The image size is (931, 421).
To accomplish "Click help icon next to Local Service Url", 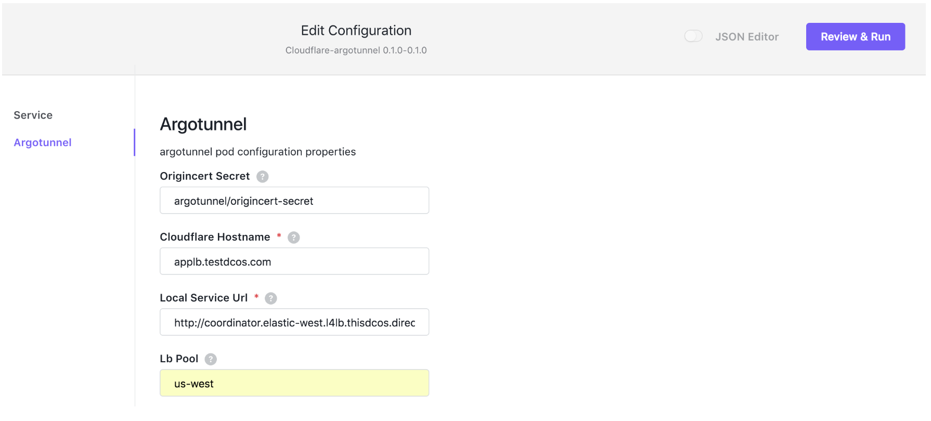I will [271, 298].
